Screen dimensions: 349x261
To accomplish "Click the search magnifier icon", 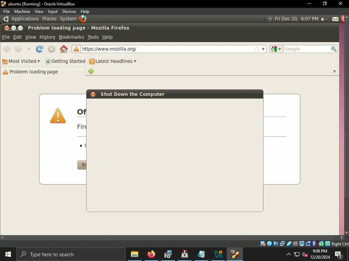I will tap(333, 49).
